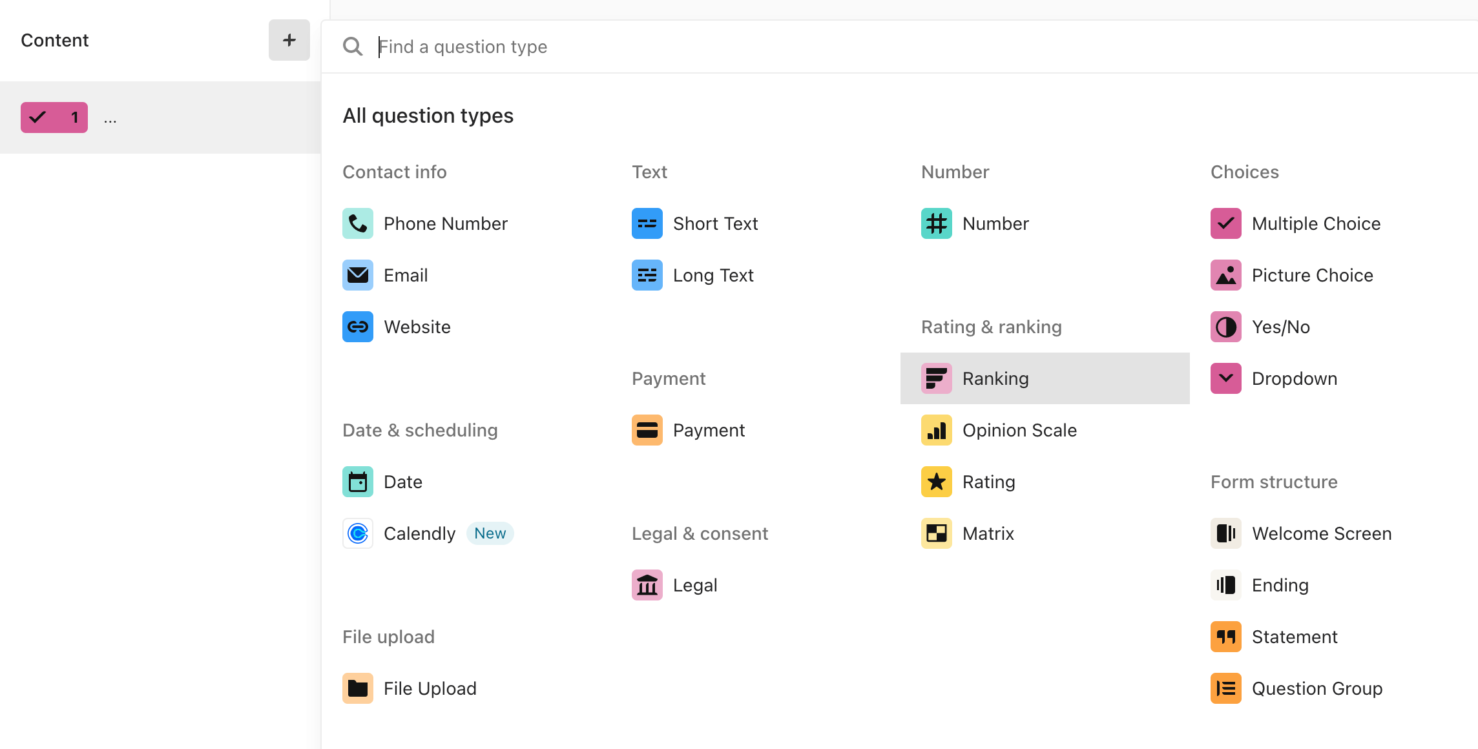Click the Payment card icon

click(x=647, y=430)
